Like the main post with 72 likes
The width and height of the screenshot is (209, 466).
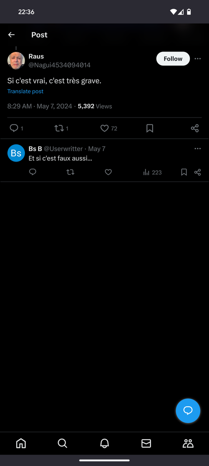[x=104, y=128]
